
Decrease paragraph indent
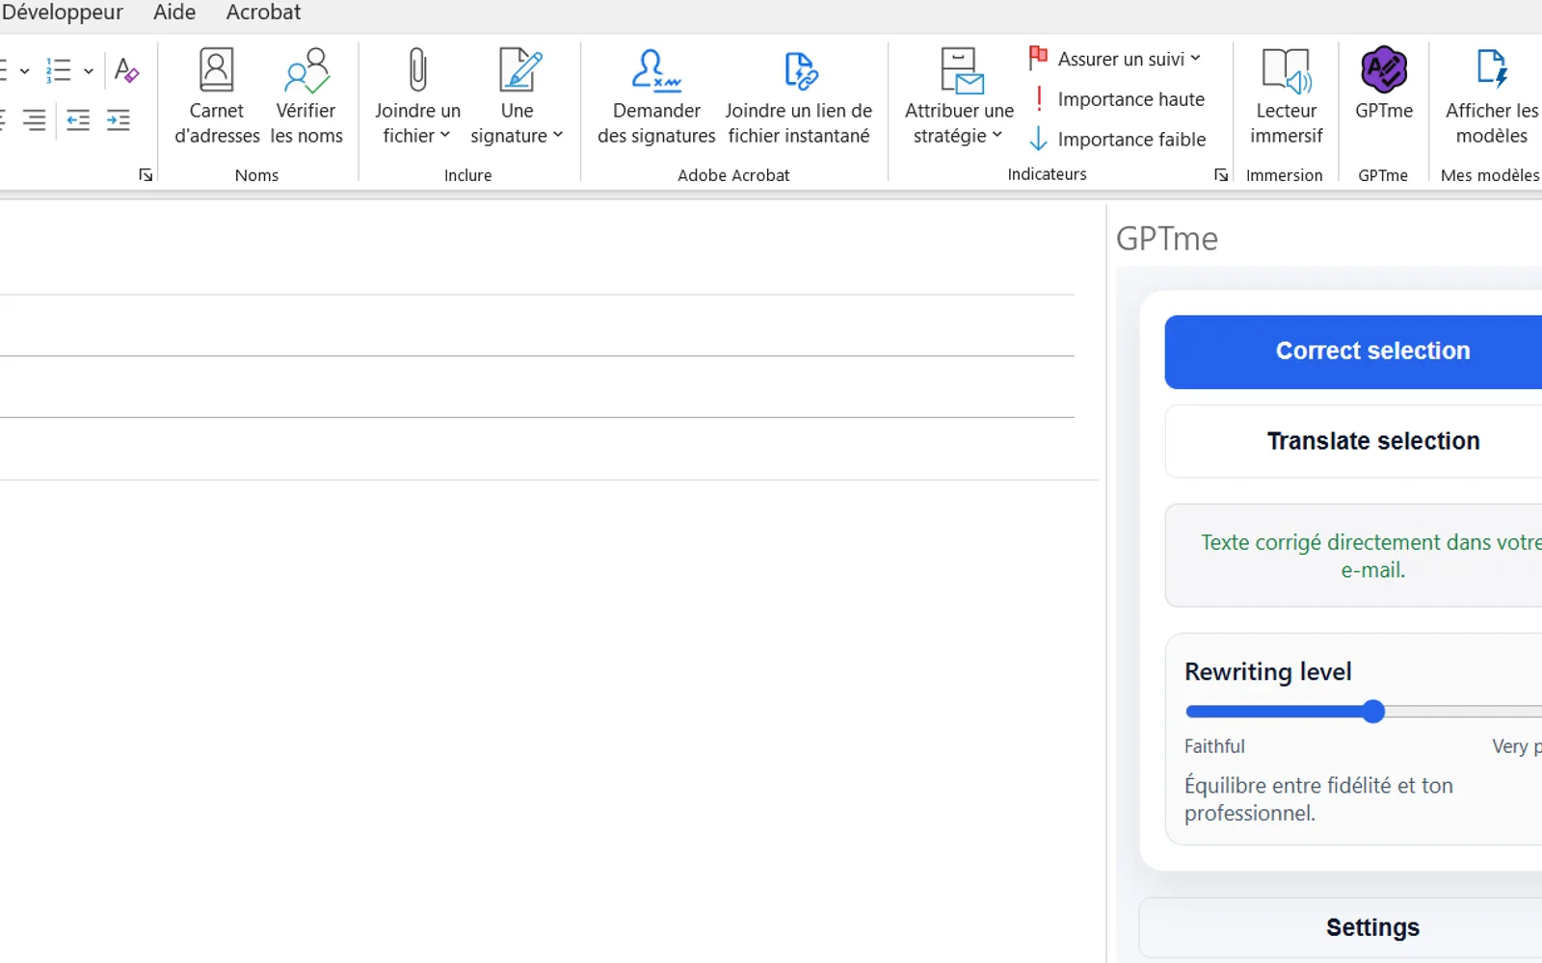78,120
